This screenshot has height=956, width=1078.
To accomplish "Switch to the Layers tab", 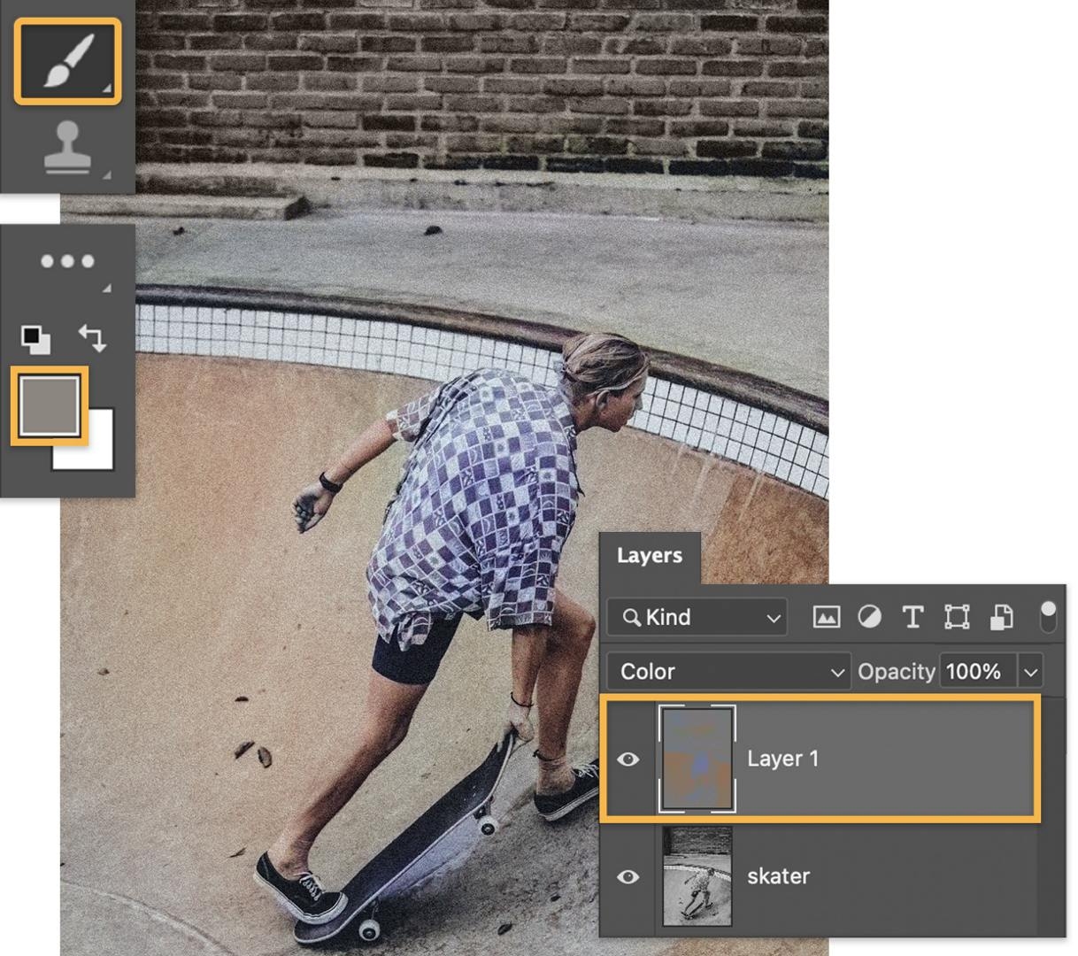I will click(651, 555).
